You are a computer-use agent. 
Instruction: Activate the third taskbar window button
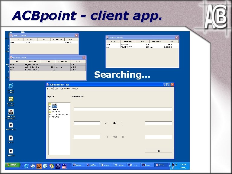[106, 165]
